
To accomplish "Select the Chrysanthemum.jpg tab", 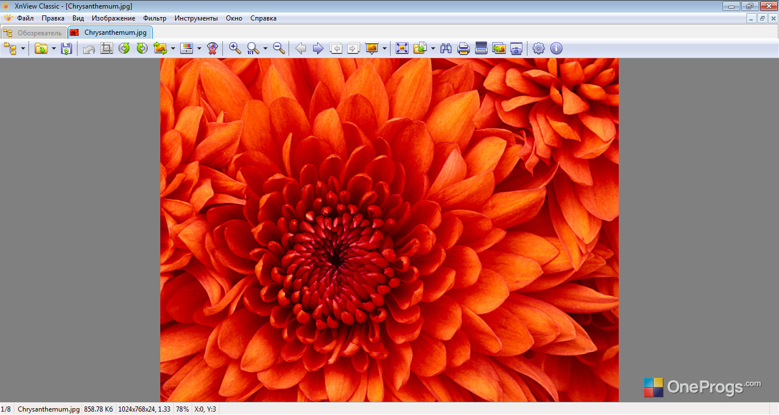I will [110, 32].
